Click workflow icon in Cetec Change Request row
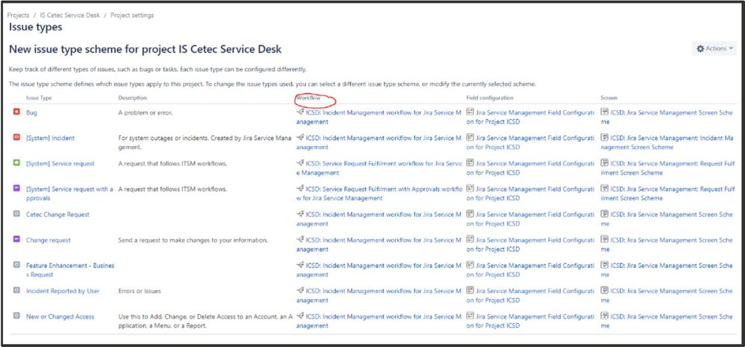745x347 pixels. [300, 214]
